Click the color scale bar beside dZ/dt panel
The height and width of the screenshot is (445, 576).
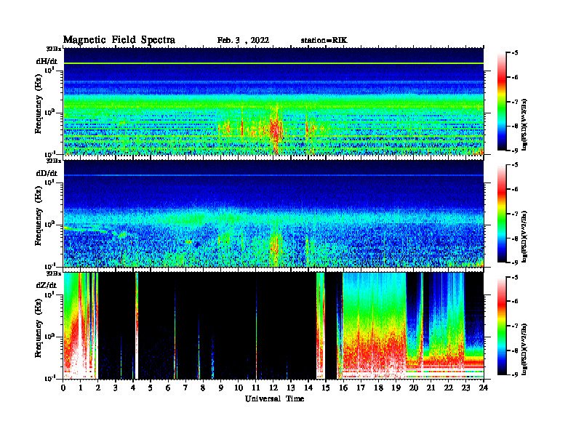point(502,326)
